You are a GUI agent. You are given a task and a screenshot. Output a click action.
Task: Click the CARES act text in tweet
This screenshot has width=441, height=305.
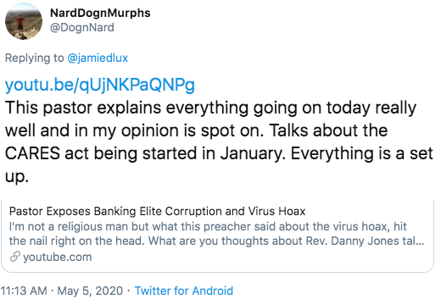tap(47, 153)
